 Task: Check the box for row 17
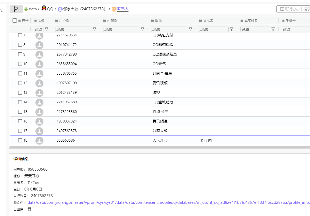[20, 131]
